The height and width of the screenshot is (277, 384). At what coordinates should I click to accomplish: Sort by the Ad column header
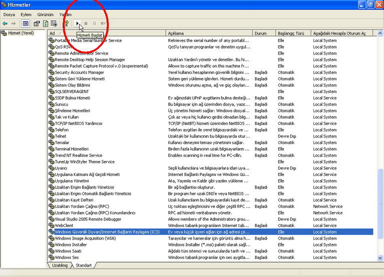pos(106,33)
